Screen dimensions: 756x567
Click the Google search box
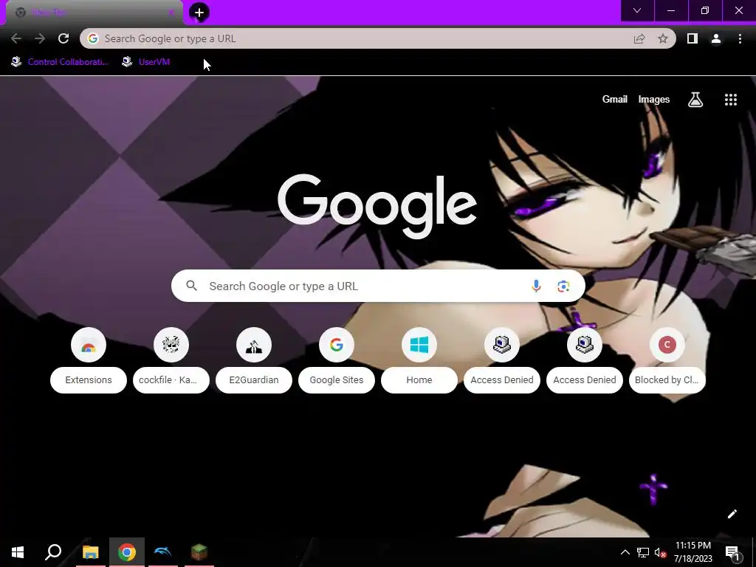(x=378, y=286)
